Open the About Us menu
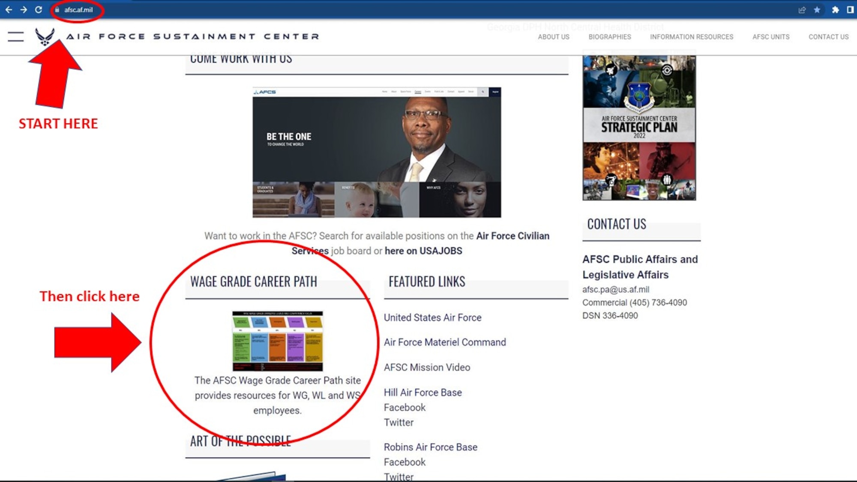 pyautogui.click(x=554, y=37)
